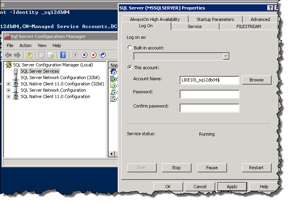The width and height of the screenshot is (289, 202).
Task: Open Help via blue question mark icon
Action: pos(63,55)
